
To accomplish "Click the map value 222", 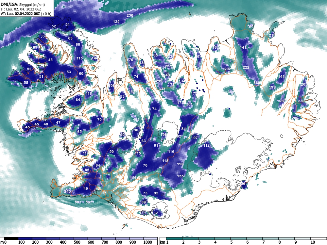I will click(x=246, y=67).
